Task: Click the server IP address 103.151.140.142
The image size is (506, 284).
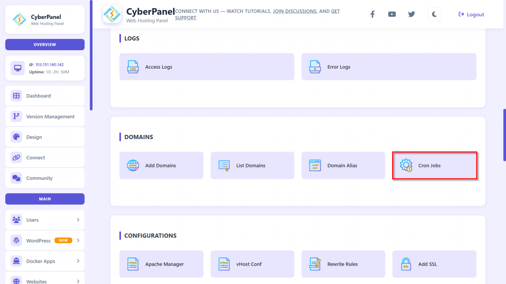Action: click(x=49, y=64)
